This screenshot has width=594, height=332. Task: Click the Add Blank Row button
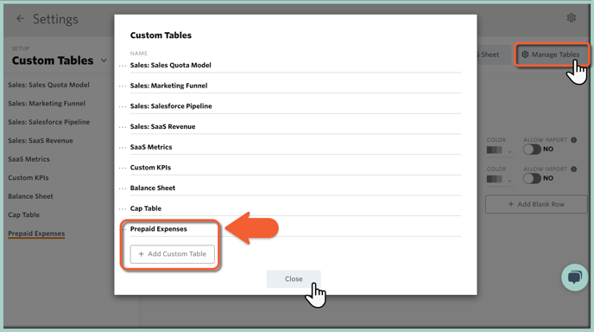(x=536, y=204)
